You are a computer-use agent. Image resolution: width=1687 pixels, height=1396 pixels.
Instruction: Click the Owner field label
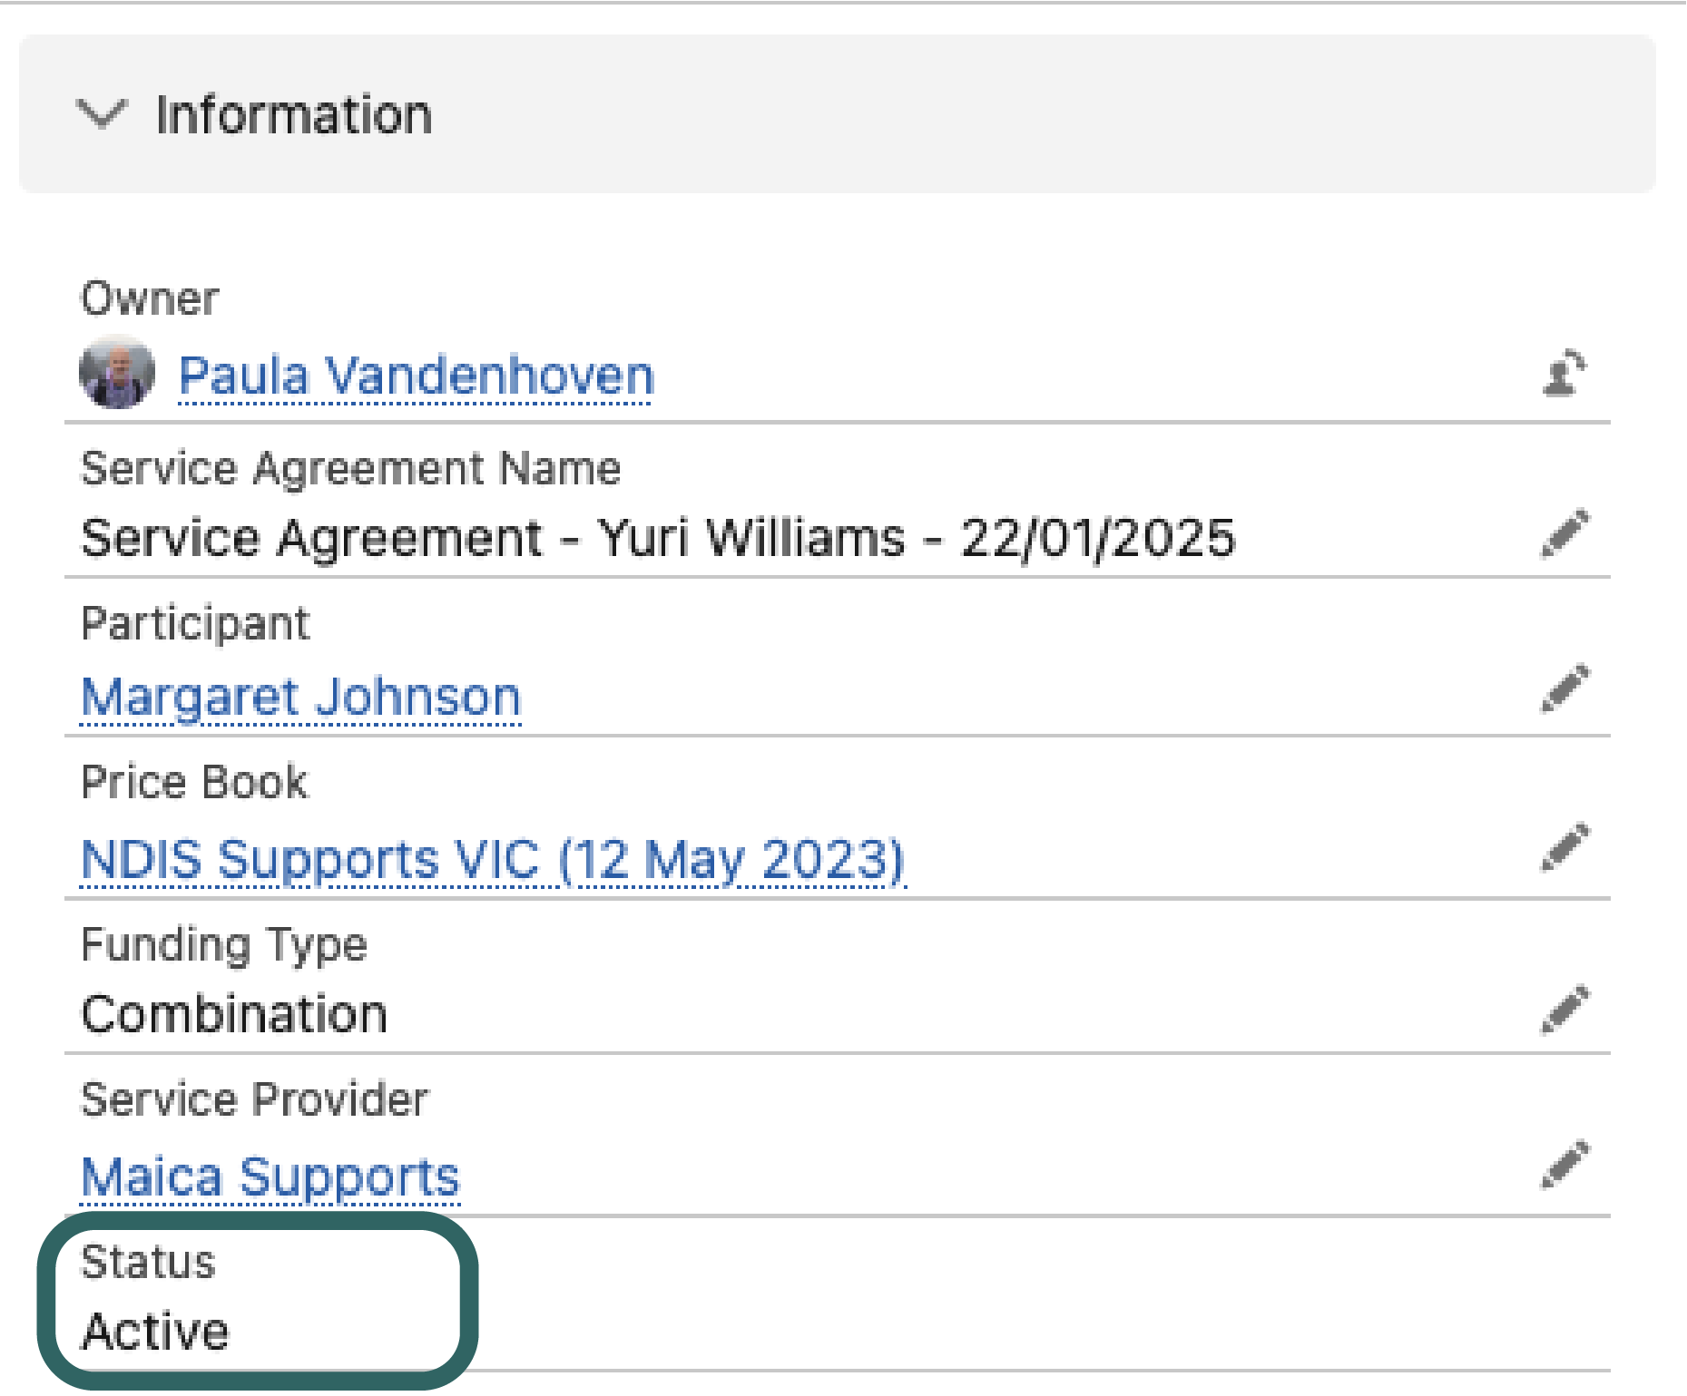(150, 298)
